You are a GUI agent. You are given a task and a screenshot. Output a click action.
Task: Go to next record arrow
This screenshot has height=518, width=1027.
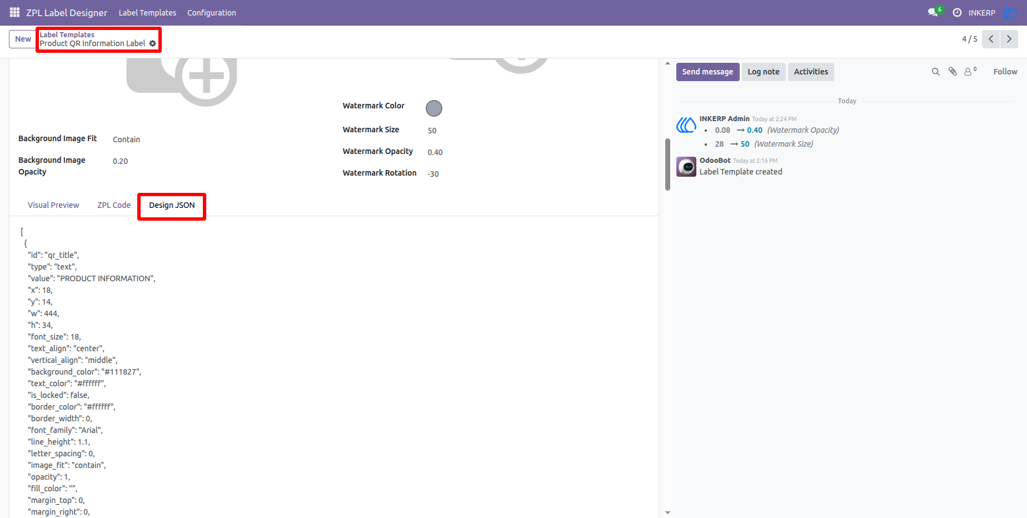click(x=1009, y=39)
